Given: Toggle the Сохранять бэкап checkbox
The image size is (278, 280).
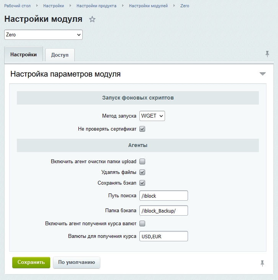Looking at the screenshot, I should (142, 183).
